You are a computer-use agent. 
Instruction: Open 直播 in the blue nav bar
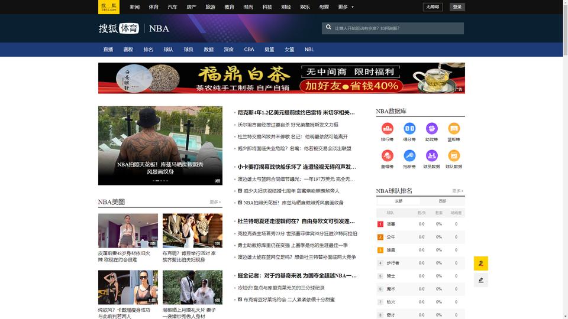(x=108, y=50)
